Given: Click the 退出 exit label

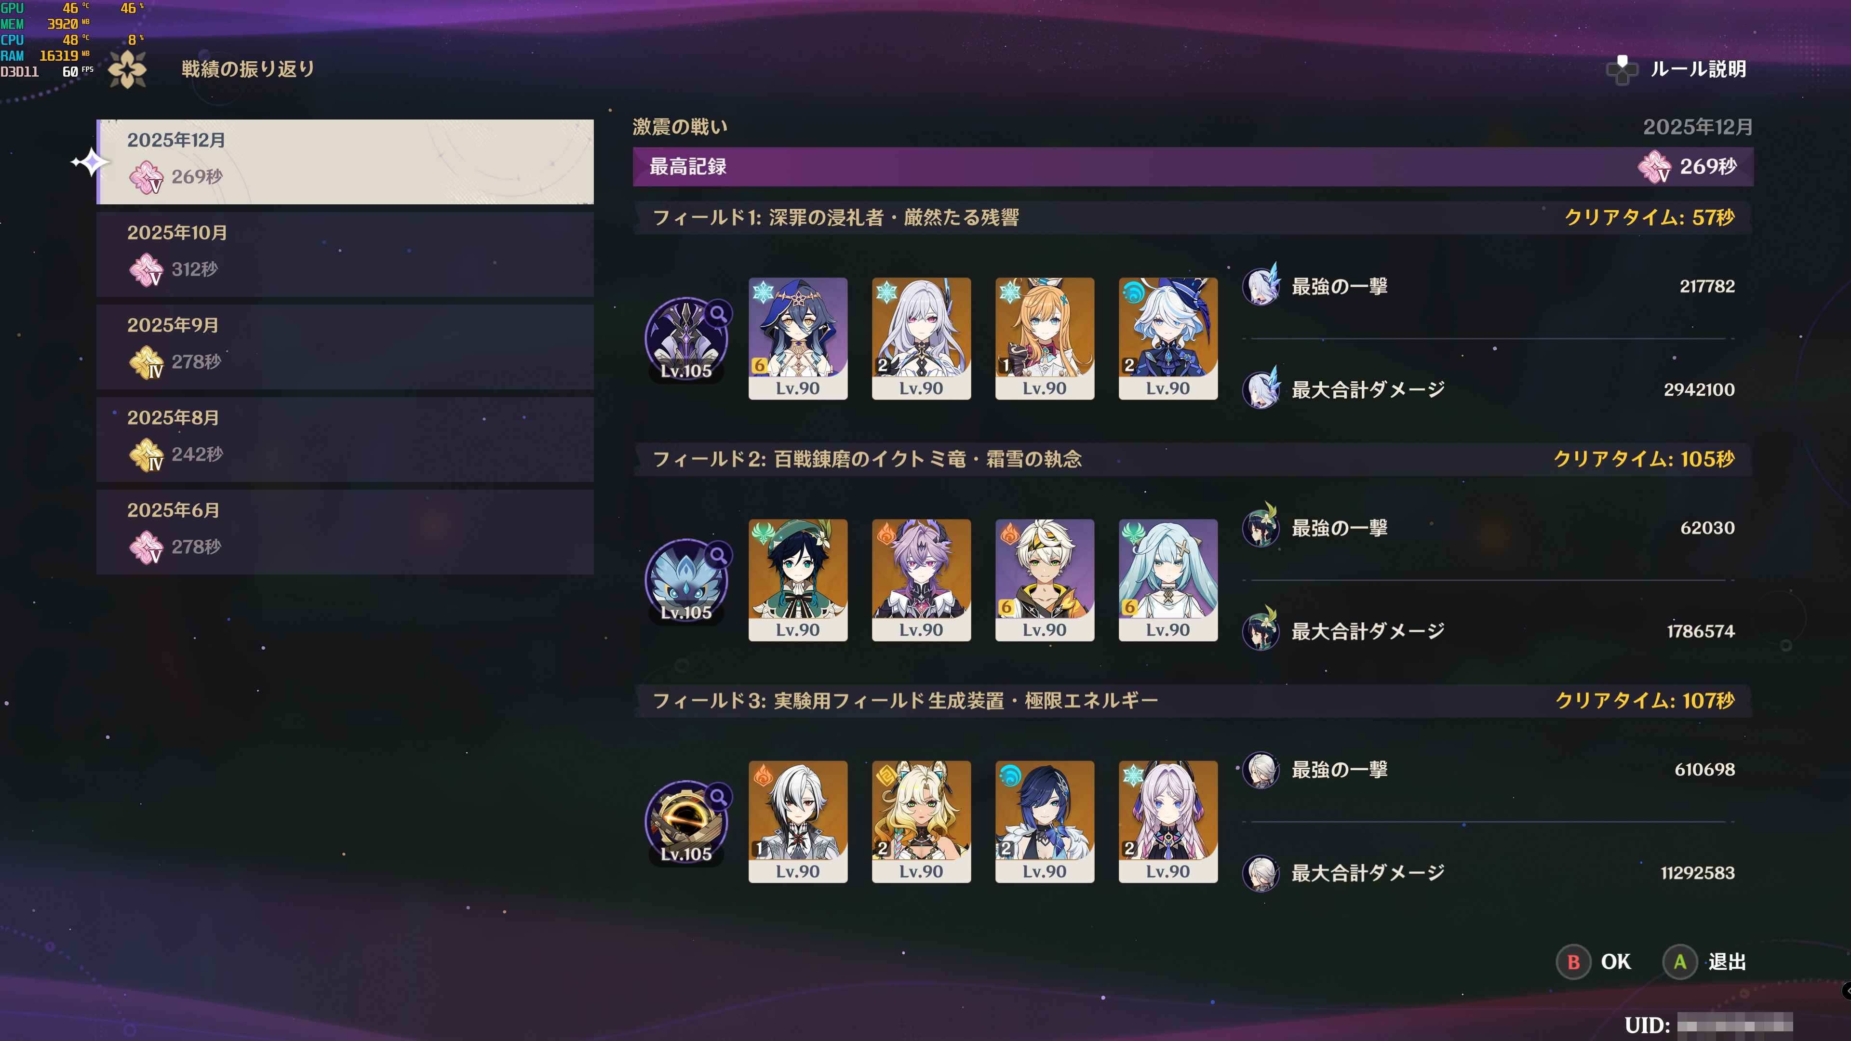Looking at the screenshot, I should point(1727,961).
